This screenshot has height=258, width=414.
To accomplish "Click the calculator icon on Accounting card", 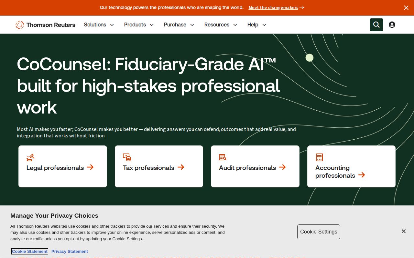I will pyautogui.click(x=319, y=157).
